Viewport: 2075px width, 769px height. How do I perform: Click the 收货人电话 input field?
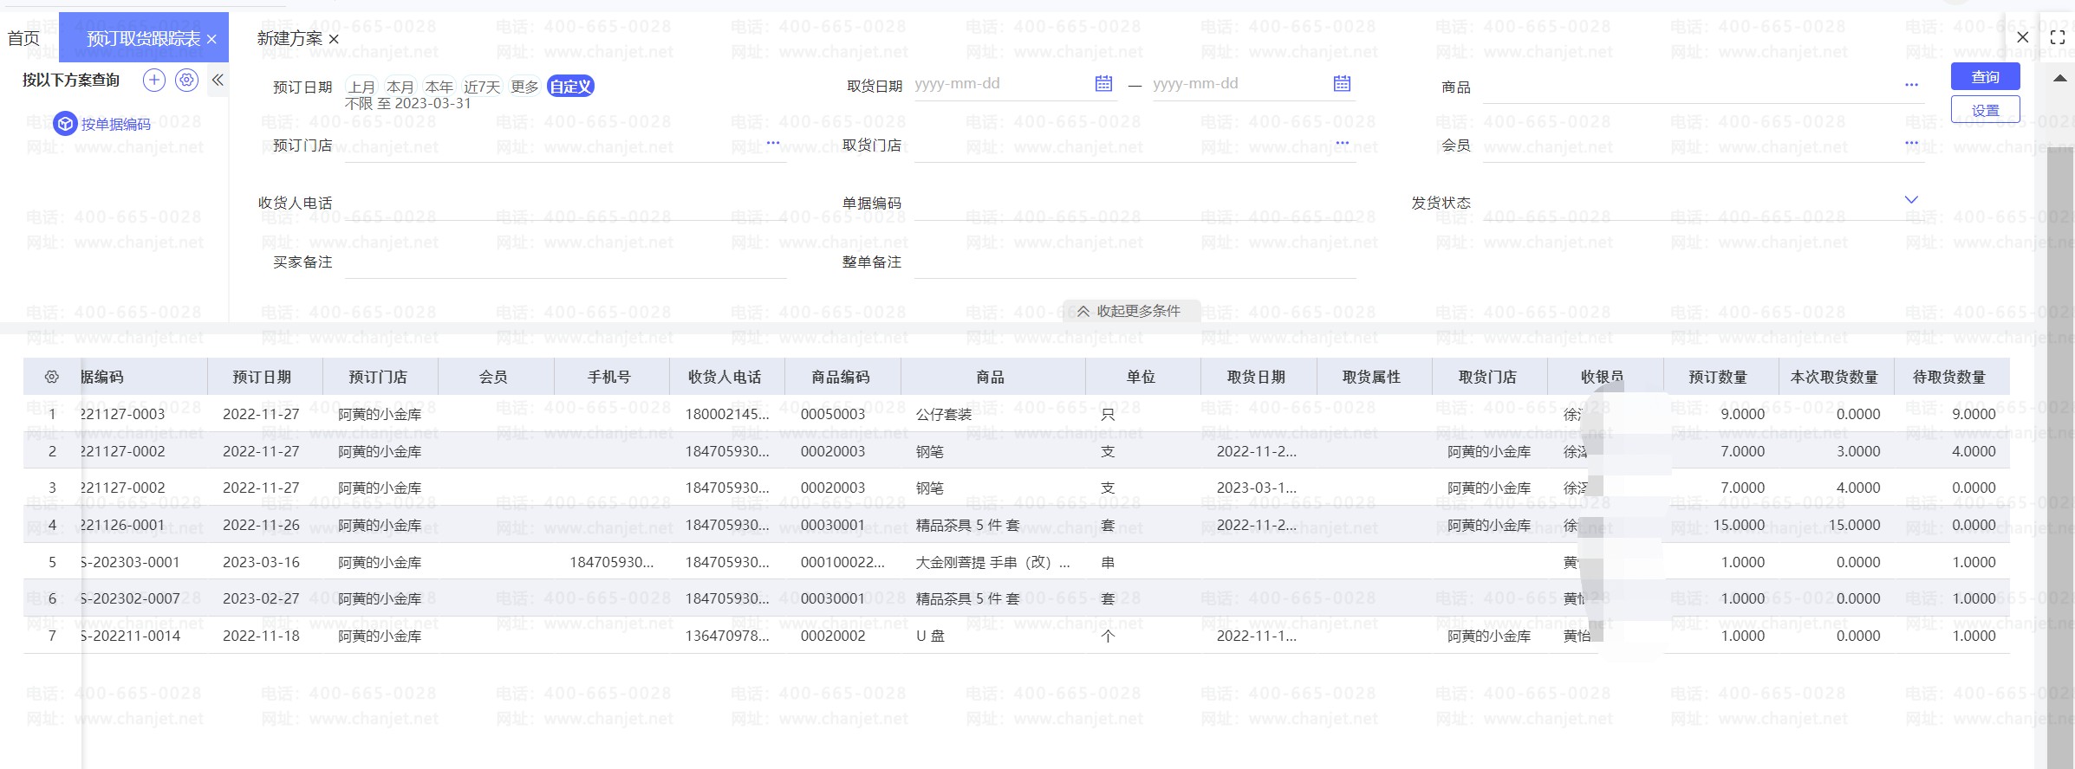[x=566, y=204]
